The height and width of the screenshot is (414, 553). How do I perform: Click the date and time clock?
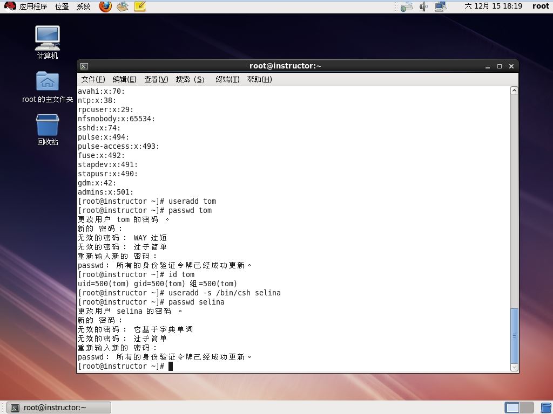pyautogui.click(x=493, y=6)
